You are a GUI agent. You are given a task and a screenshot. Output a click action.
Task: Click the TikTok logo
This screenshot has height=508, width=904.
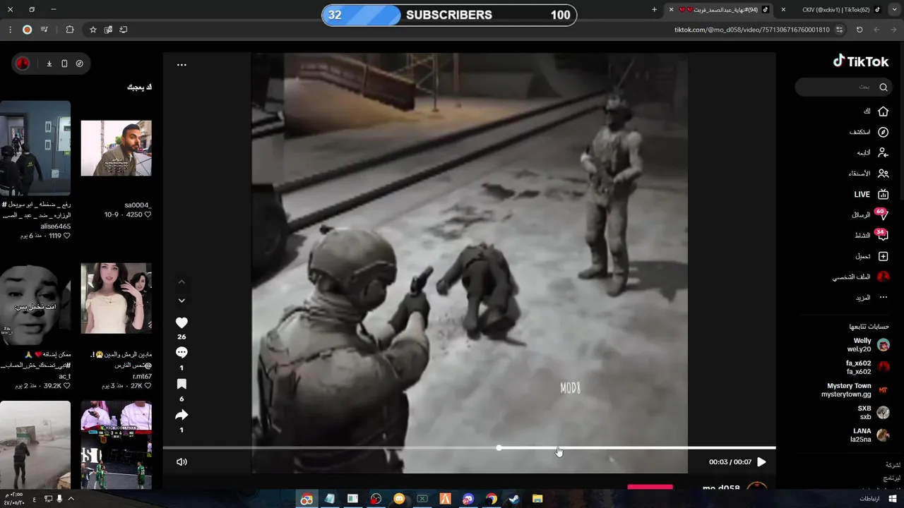pyautogui.click(x=860, y=61)
